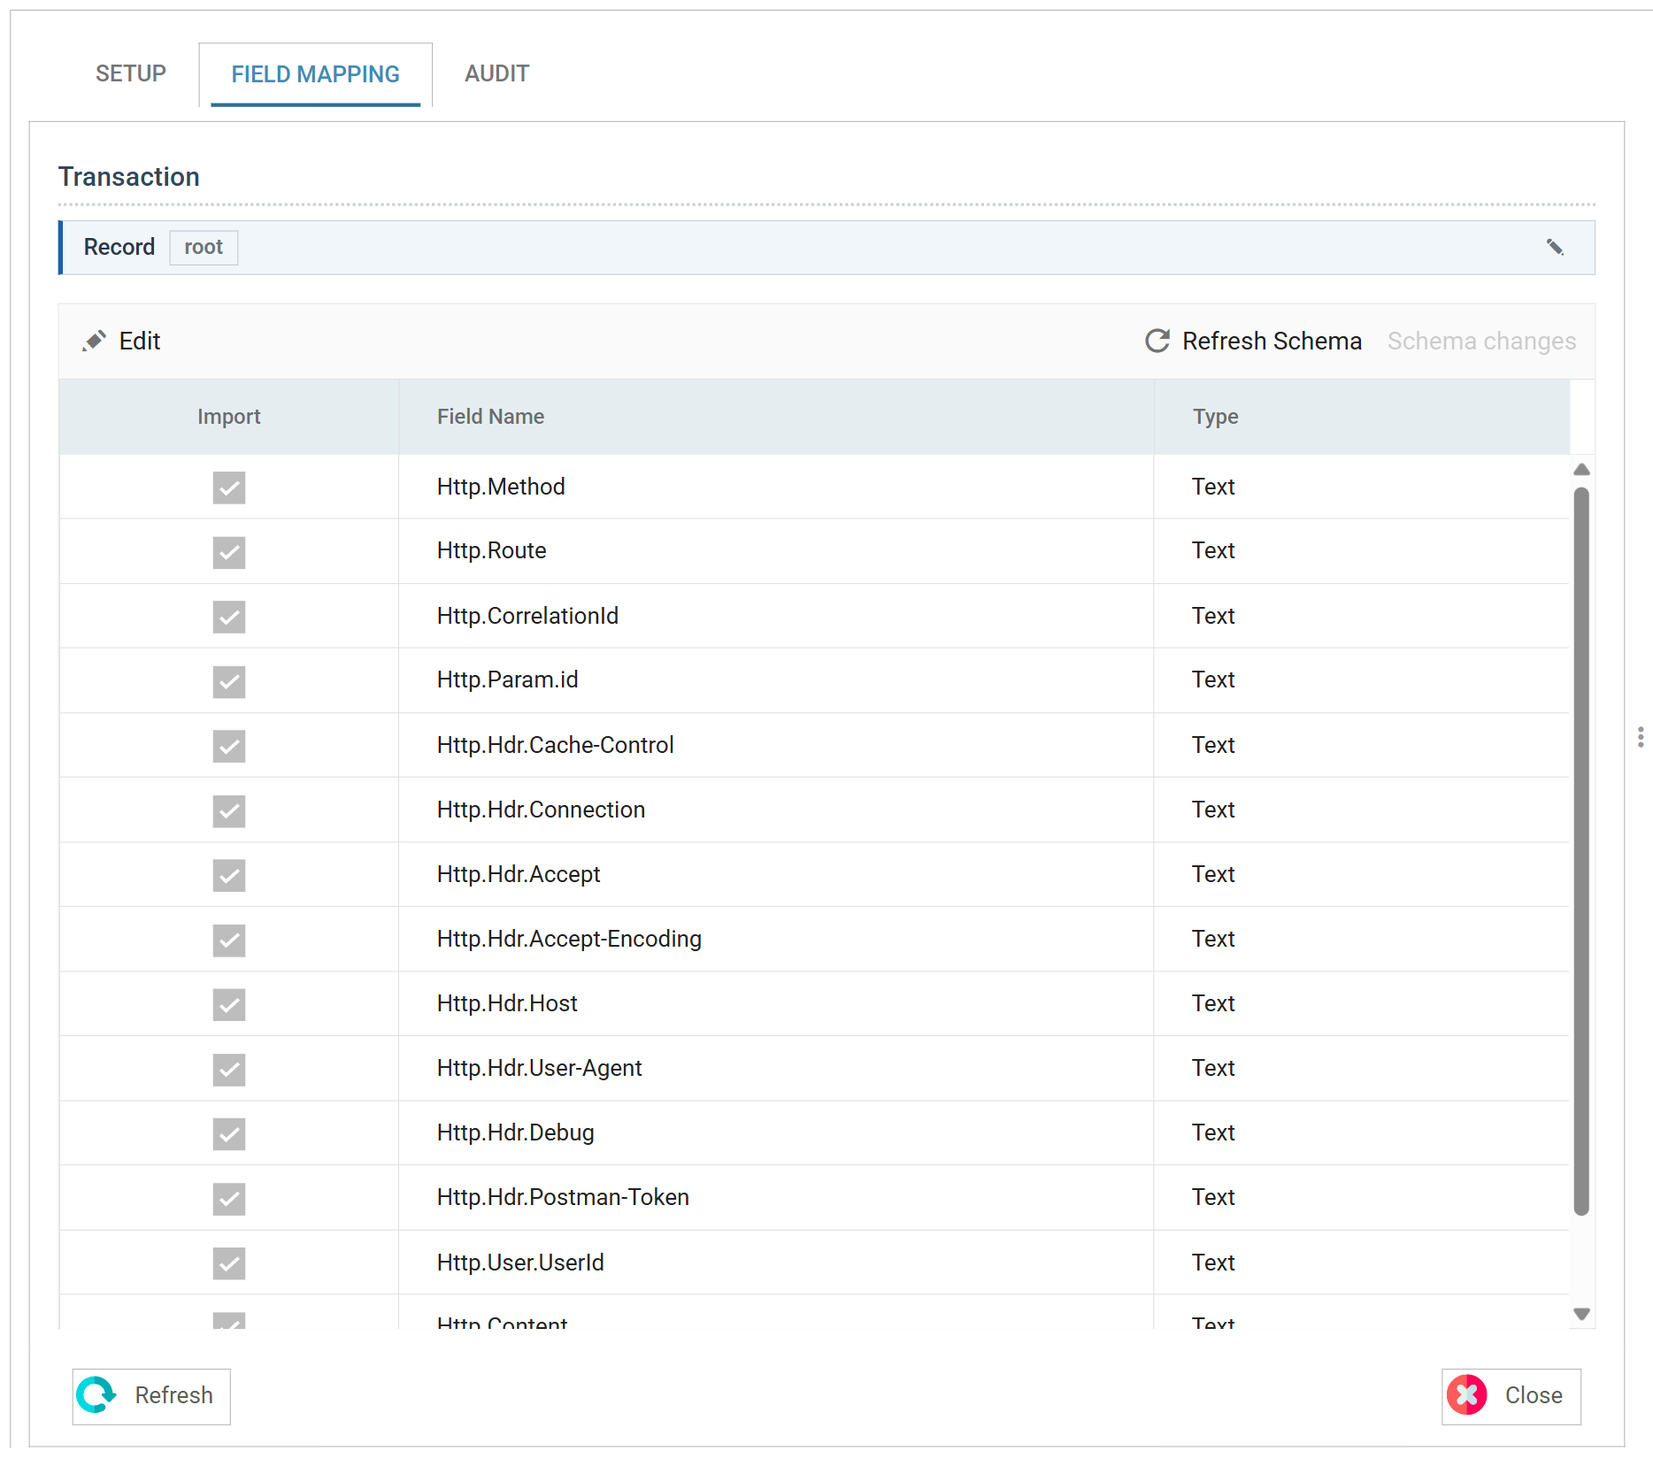The image size is (1653, 1474).
Task: Select the Http.Hdr.Cache-Control field name
Action: [555, 745]
